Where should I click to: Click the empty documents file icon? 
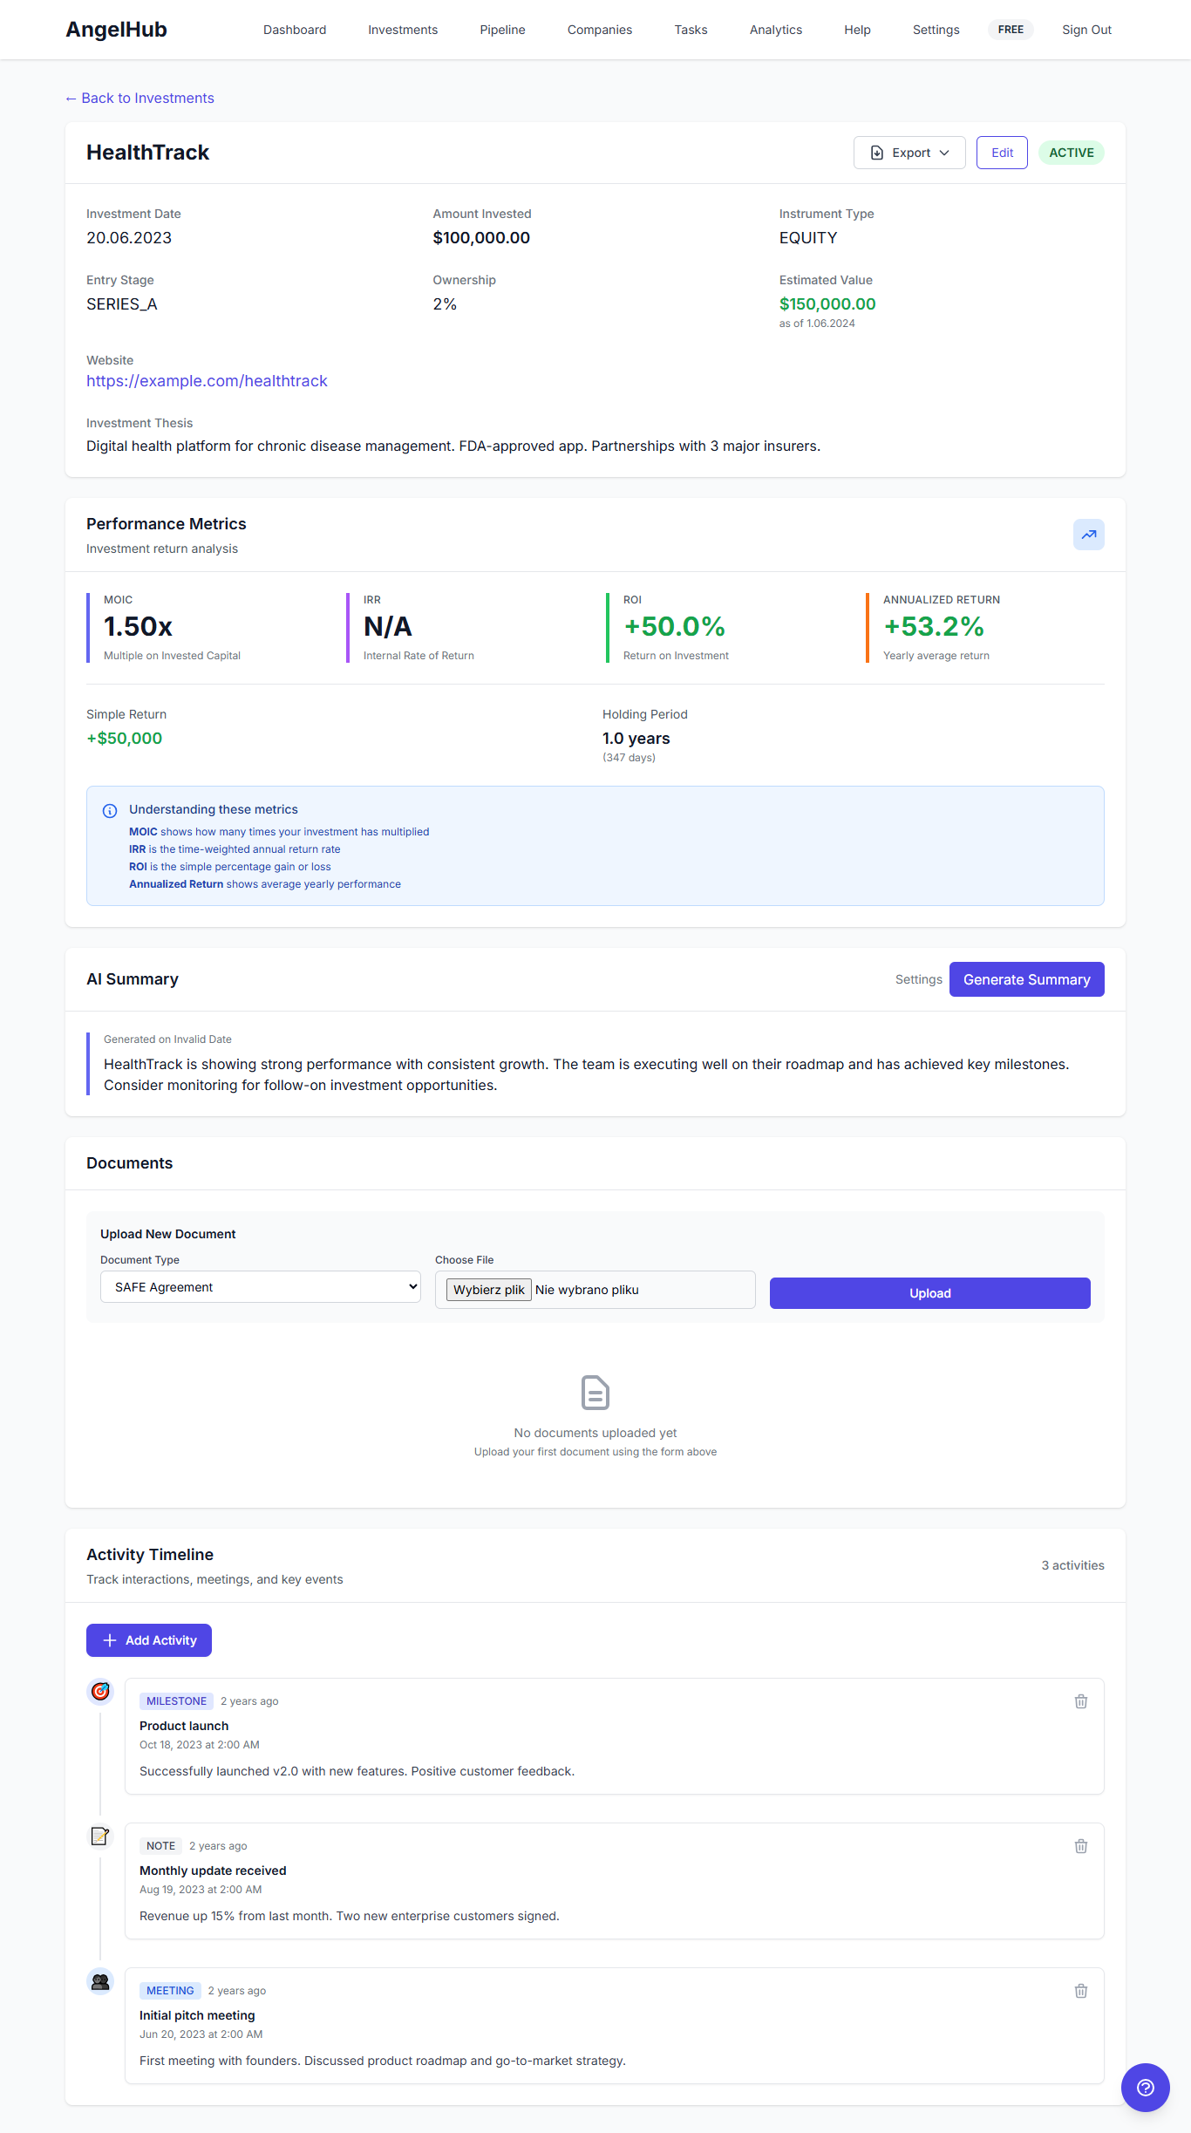595,1393
